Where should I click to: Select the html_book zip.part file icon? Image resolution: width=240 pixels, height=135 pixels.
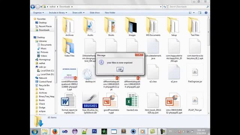point(153,100)
